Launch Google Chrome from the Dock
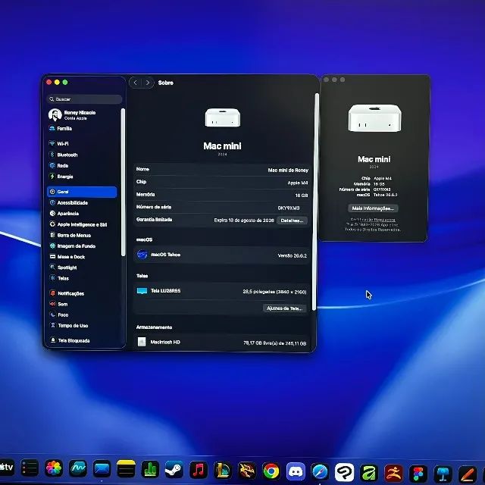Image resolution: width=485 pixels, height=485 pixels. click(x=271, y=471)
